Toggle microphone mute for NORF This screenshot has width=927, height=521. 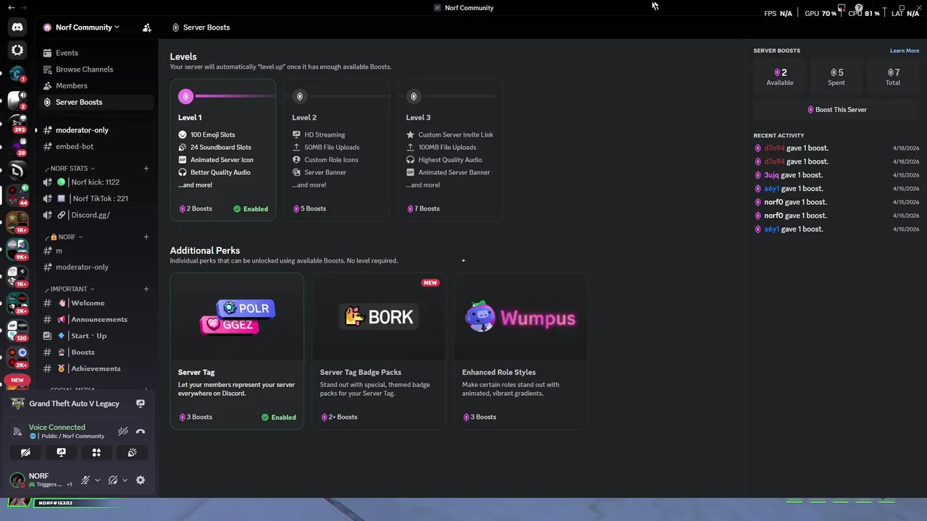coord(85,480)
